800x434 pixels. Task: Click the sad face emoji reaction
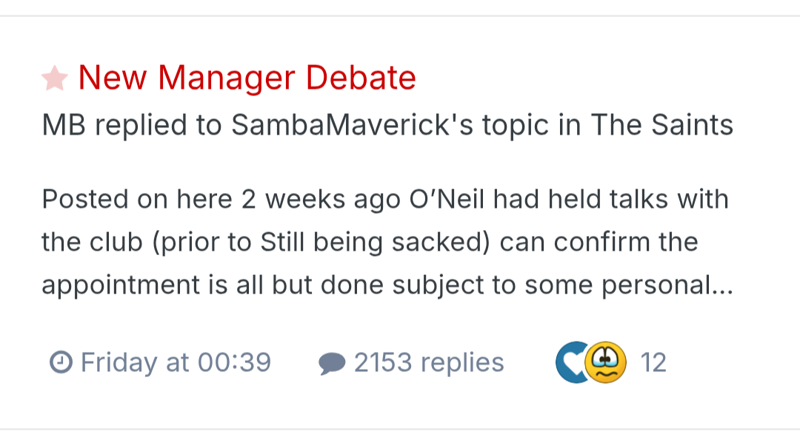[606, 363]
